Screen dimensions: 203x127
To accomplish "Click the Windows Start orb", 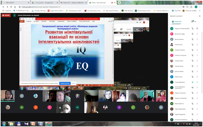I will (x=4, y=124).
